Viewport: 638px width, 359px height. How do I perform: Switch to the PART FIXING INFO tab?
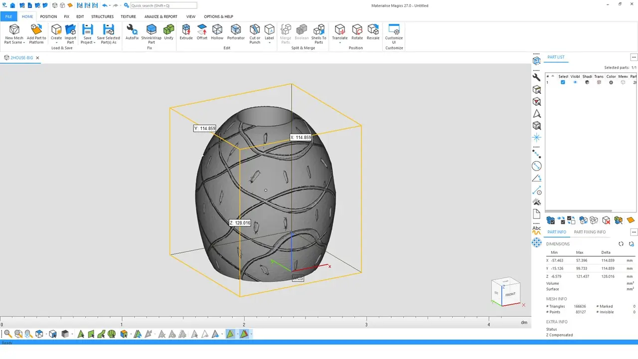(x=590, y=232)
